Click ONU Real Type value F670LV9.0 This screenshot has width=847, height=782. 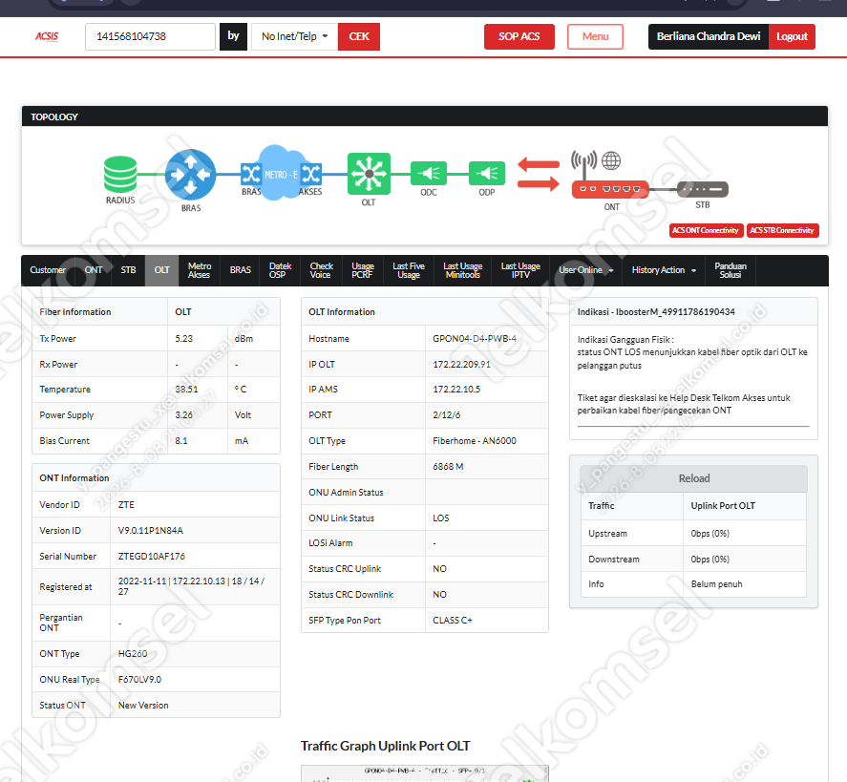pyautogui.click(x=139, y=680)
